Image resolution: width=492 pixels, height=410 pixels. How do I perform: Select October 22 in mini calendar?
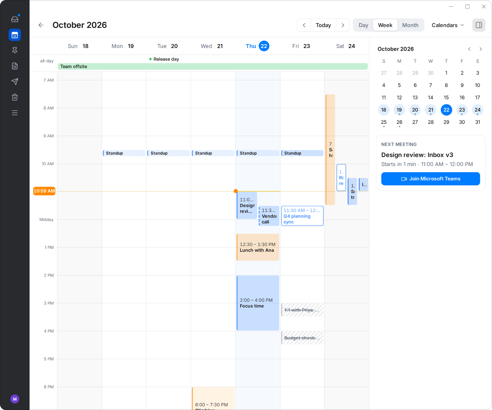coord(446,110)
